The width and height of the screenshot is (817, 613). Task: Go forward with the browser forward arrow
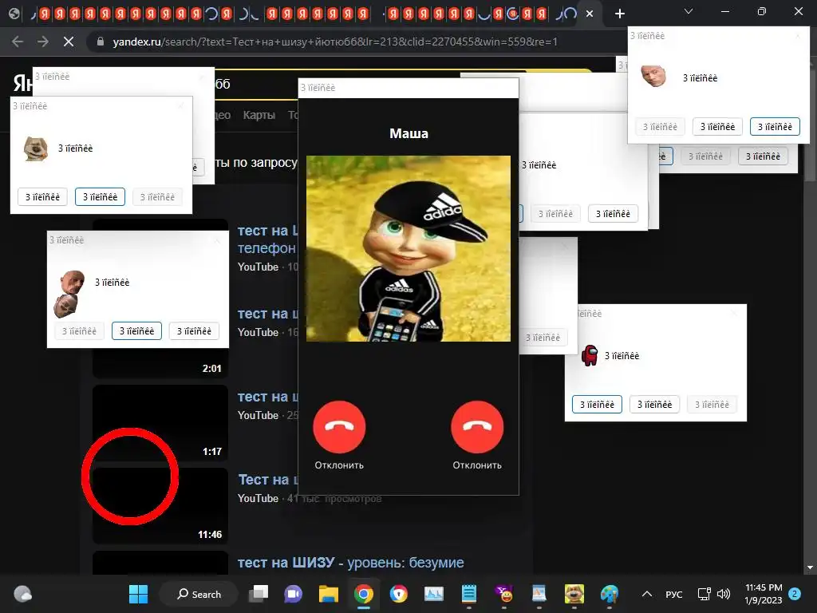(x=43, y=42)
